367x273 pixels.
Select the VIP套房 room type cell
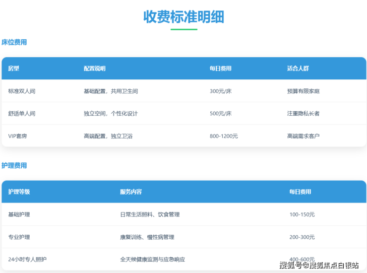click(18, 136)
